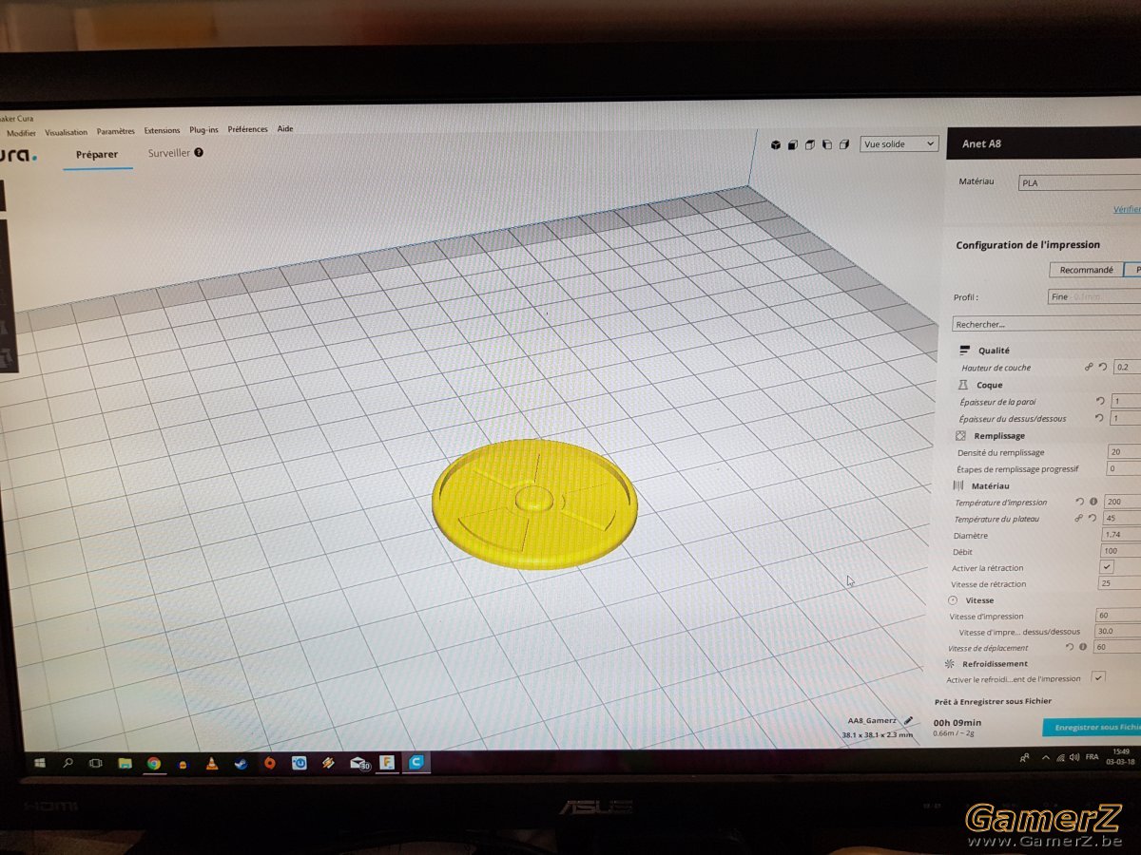Select the front view cube icon
The height and width of the screenshot is (855, 1141).
pyautogui.click(x=793, y=144)
